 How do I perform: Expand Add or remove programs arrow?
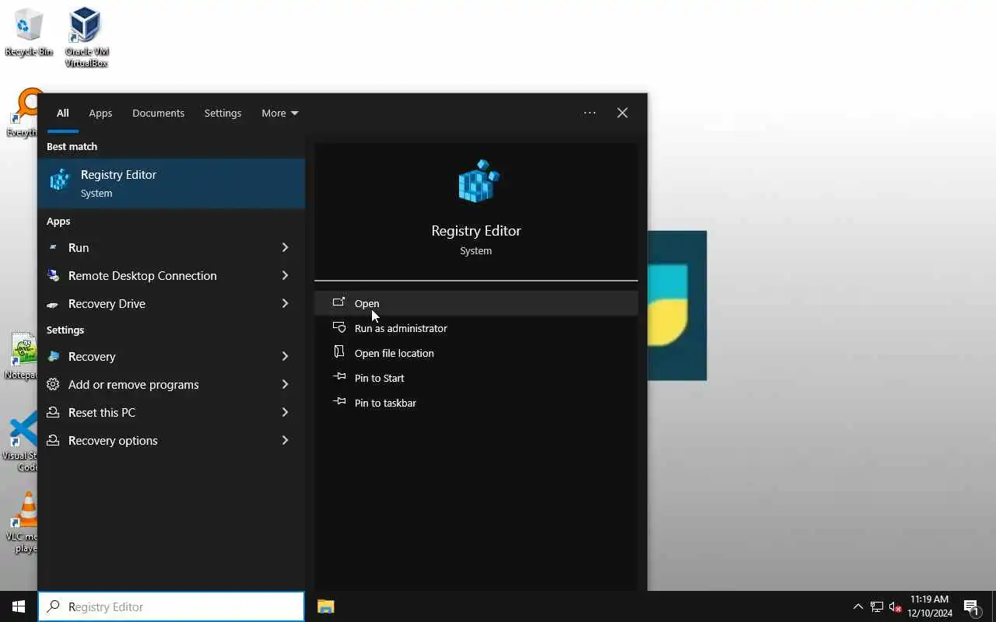(x=285, y=384)
